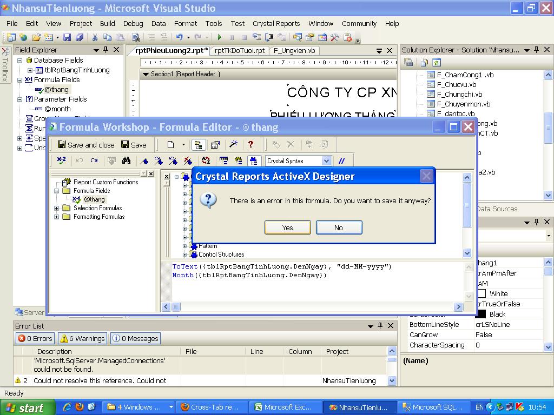Click the Open File folder icon in the Visual Studio toolbar
The width and height of the screenshot is (554, 415).
[x=36, y=37]
